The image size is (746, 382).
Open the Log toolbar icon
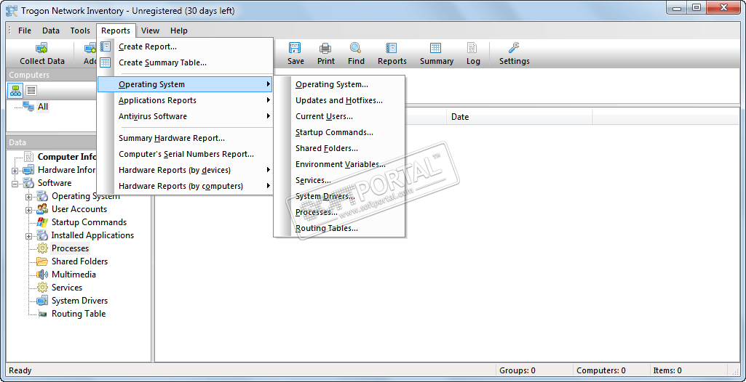click(472, 48)
